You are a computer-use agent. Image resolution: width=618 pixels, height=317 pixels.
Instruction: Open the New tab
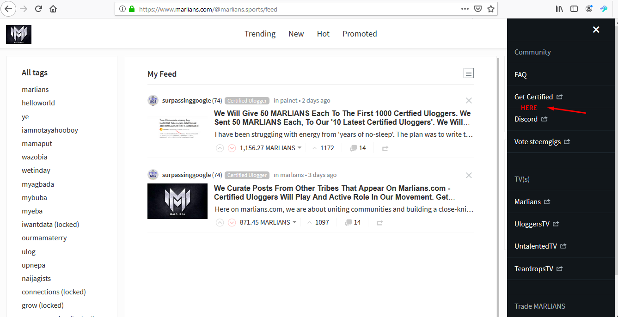296,34
